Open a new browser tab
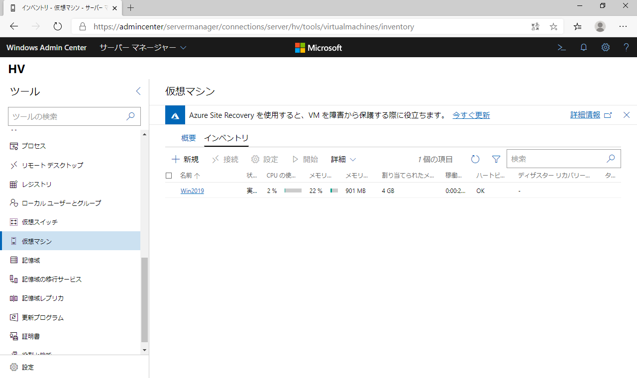637x378 pixels. (131, 8)
